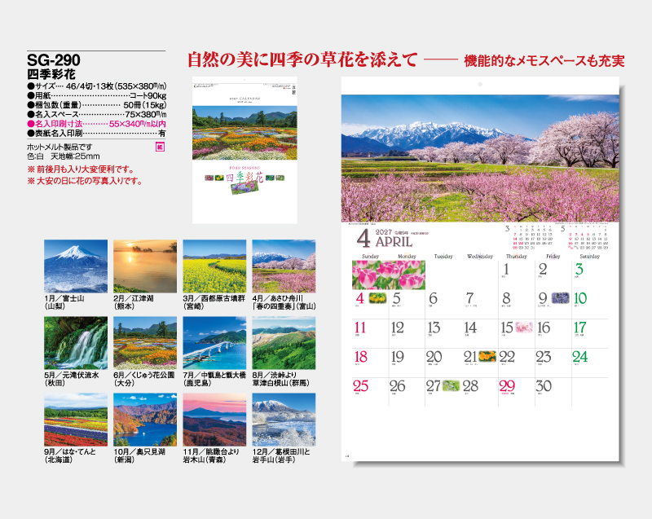Click the APRIL month heading
The width and height of the screenshot is (652, 519).
(x=394, y=242)
